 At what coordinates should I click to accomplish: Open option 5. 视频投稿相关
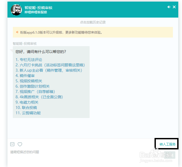[29, 81]
